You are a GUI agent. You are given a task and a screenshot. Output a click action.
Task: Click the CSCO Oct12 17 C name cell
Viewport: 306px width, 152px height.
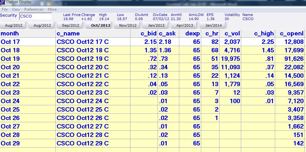93,42
